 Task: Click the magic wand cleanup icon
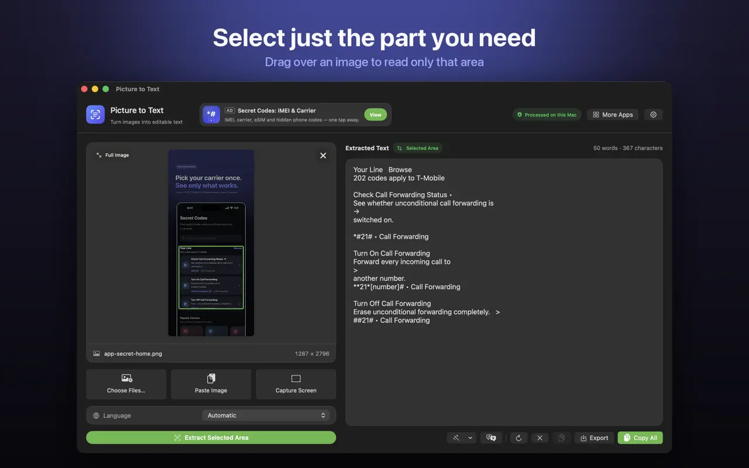click(x=456, y=438)
